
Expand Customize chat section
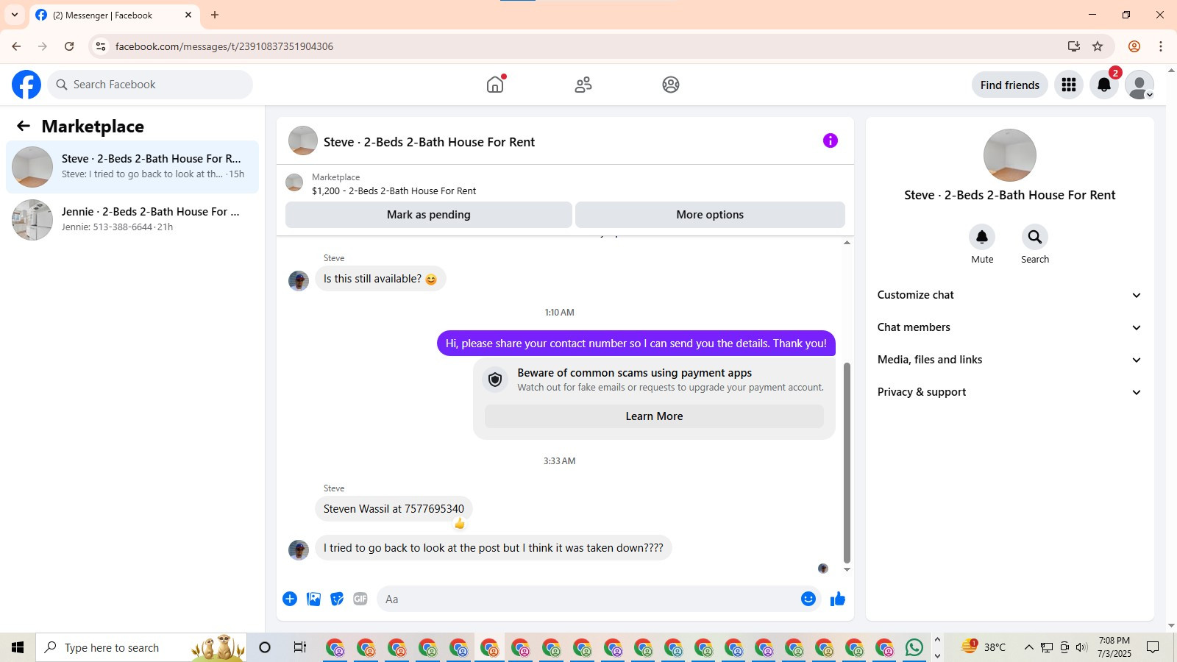tap(1009, 295)
